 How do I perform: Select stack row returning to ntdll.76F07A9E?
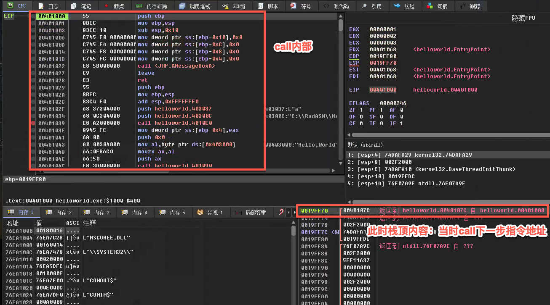click(424, 246)
